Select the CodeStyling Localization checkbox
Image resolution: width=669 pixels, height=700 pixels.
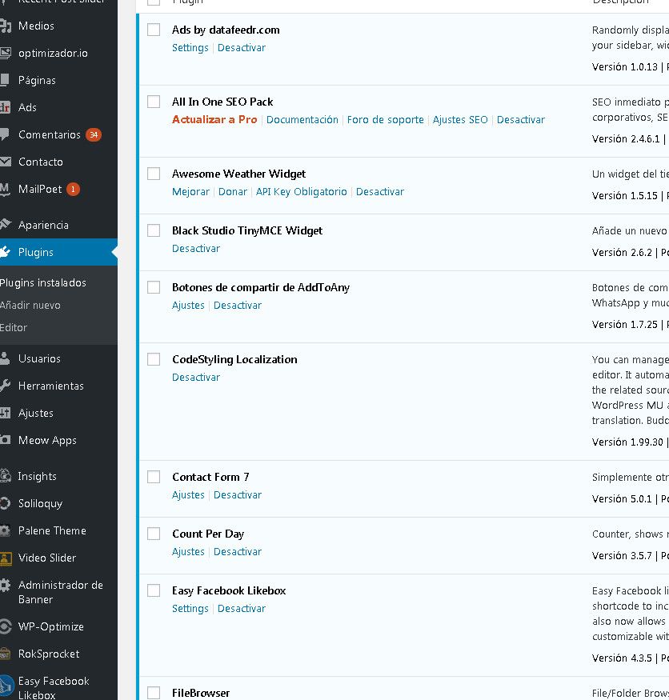pos(154,359)
